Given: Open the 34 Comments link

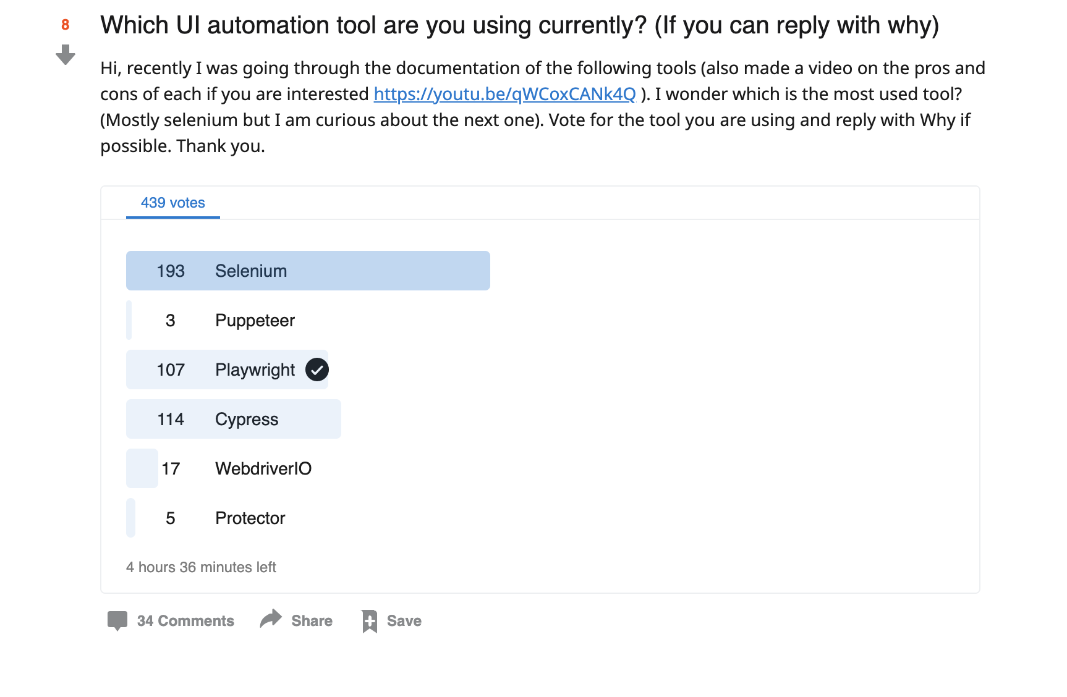Looking at the screenshot, I should pos(185,621).
